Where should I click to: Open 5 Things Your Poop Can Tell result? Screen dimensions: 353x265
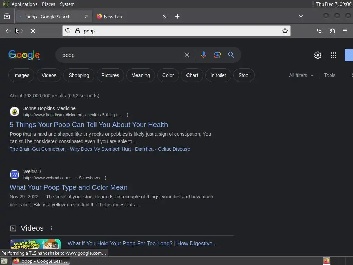coord(89,125)
